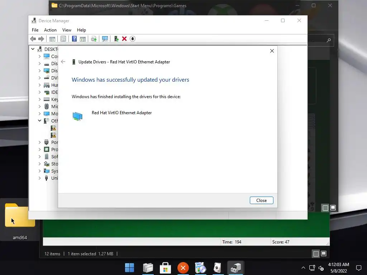Click the IDE controllers category icon
367x275 pixels.
(47, 92)
